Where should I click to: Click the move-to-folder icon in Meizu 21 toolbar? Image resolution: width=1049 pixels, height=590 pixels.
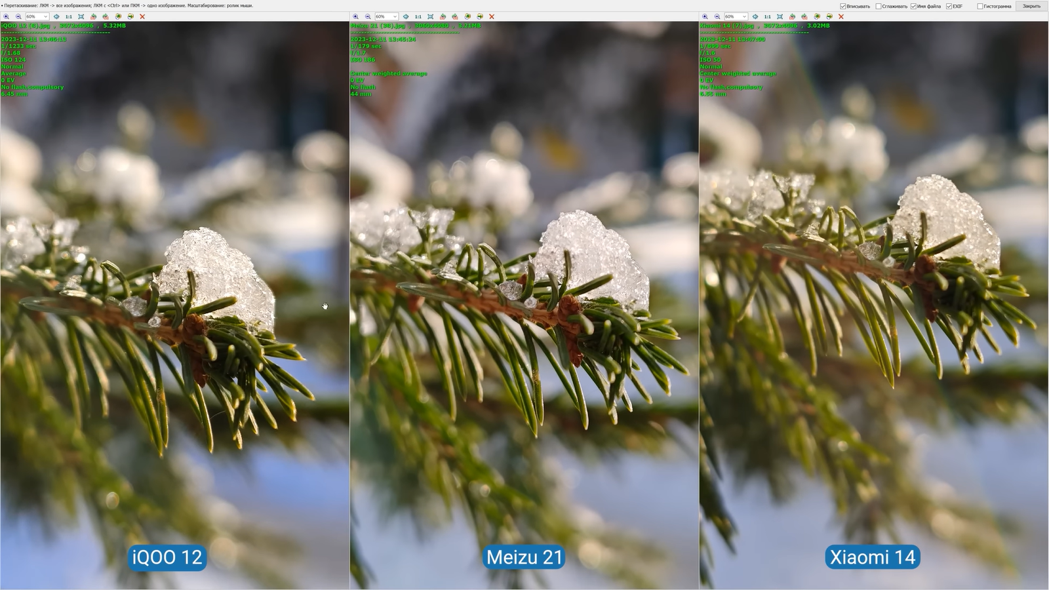(x=480, y=16)
